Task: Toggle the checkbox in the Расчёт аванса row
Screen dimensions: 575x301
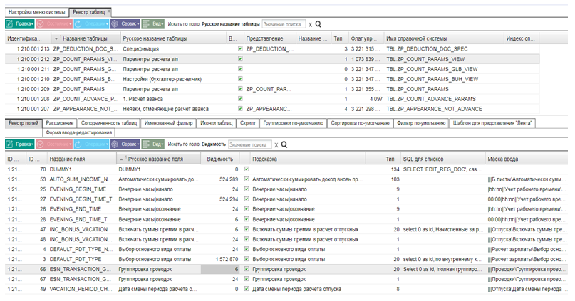Action: pos(240,98)
